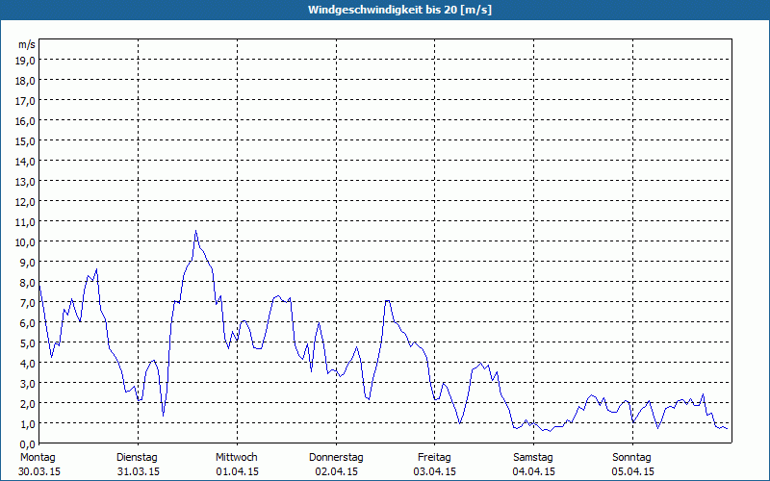The width and height of the screenshot is (770, 481).
Task: Click the 15,0 y-axis label
Action: tap(26, 140)
